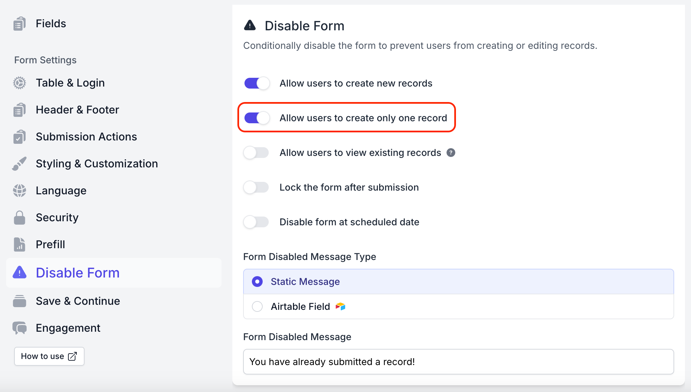Go to Submission Actions section
691x392 pixels.
[86, 137]
